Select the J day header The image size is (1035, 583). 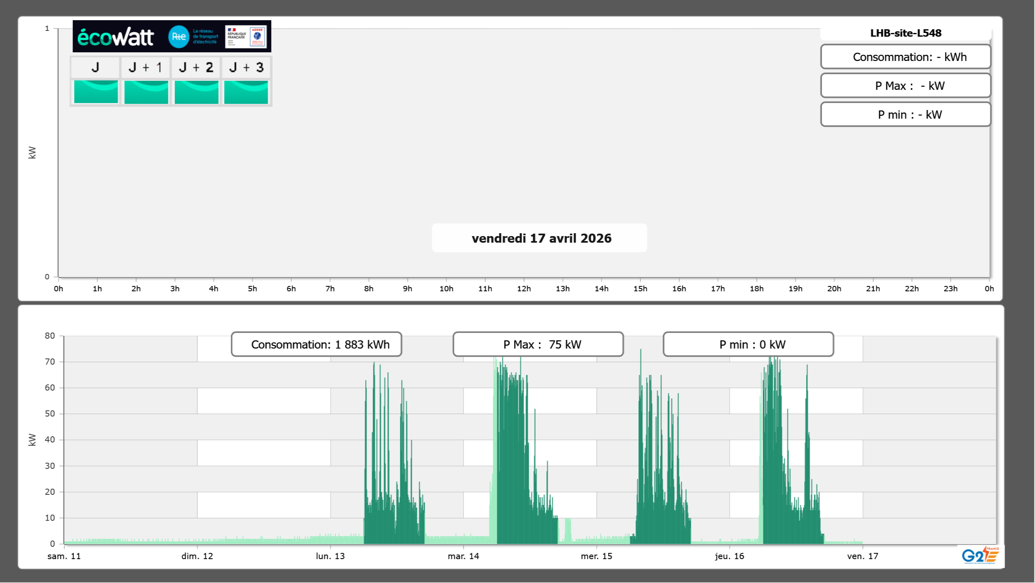coord(95,68)
